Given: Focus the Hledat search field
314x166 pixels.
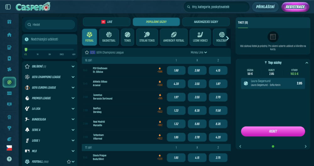Looking at the screenshot, I should point(50,24).
